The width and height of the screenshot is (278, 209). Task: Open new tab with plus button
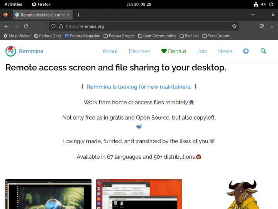(79, 15)
